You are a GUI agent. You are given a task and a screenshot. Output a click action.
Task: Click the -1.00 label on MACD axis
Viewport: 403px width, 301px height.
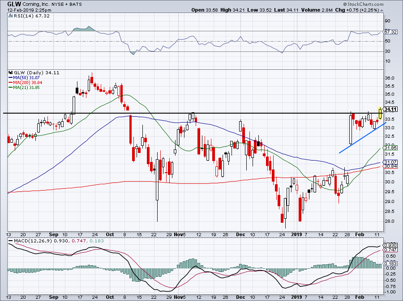coord(390,292)
